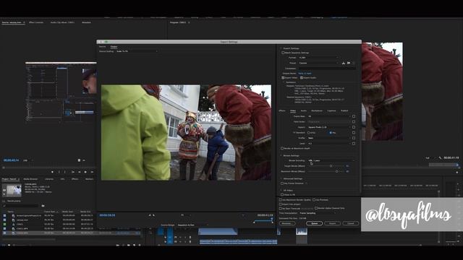Switch to the Captions tab
The height and width of the screenshot is (260, 463).
pyautogui.click(x=331, y=110)
